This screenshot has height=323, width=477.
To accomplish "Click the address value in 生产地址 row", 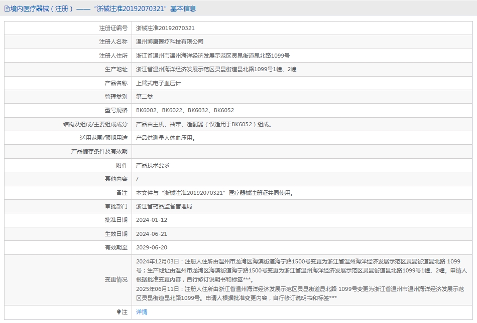I will click(216, 69).
